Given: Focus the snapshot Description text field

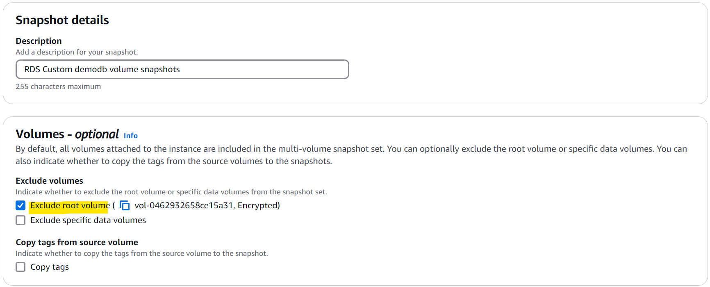Looking at the screenshot, I should [x=182, y=69].
